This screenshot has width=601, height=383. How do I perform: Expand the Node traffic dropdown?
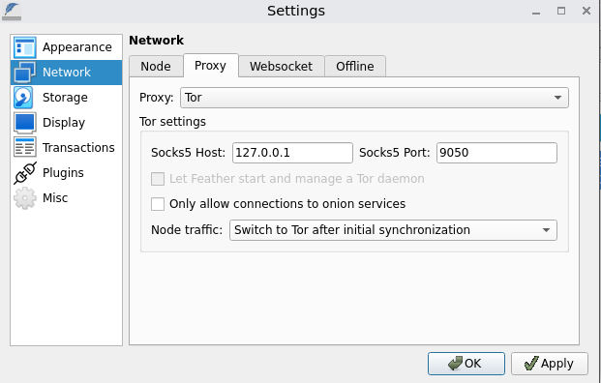pyautogui.click(x=393, y=230)
